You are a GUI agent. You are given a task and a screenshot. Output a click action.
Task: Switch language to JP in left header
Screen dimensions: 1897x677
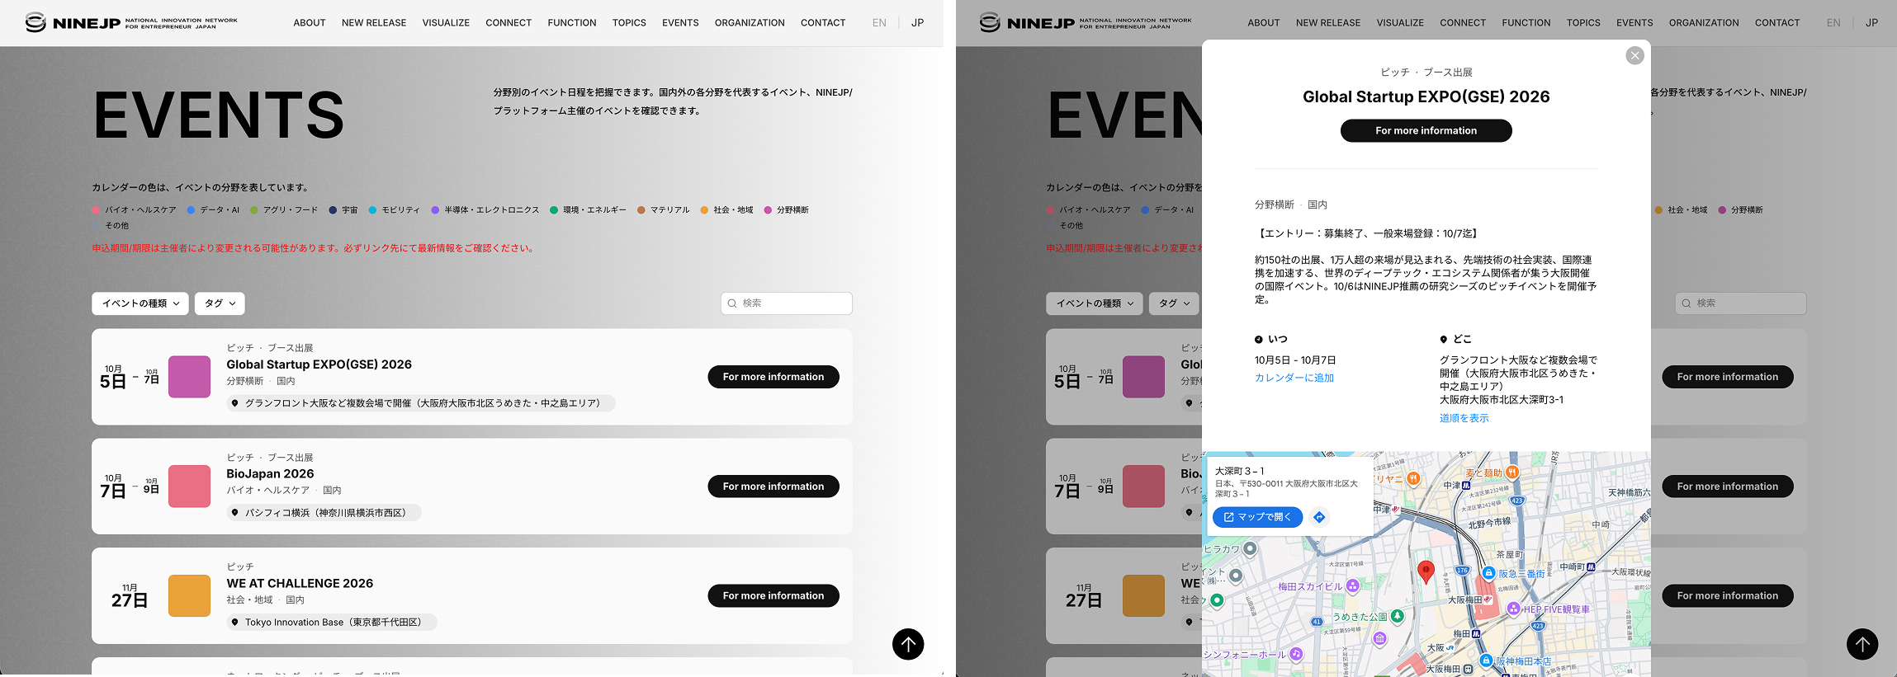tap(917, 23)
